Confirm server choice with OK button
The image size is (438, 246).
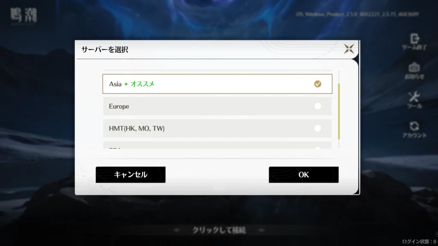304,175
